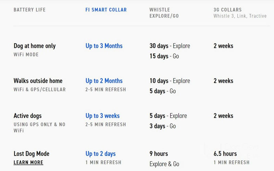Click the 'Dog at home only' row label
Screen dimensions: 274x171
[x=35, y=46]
